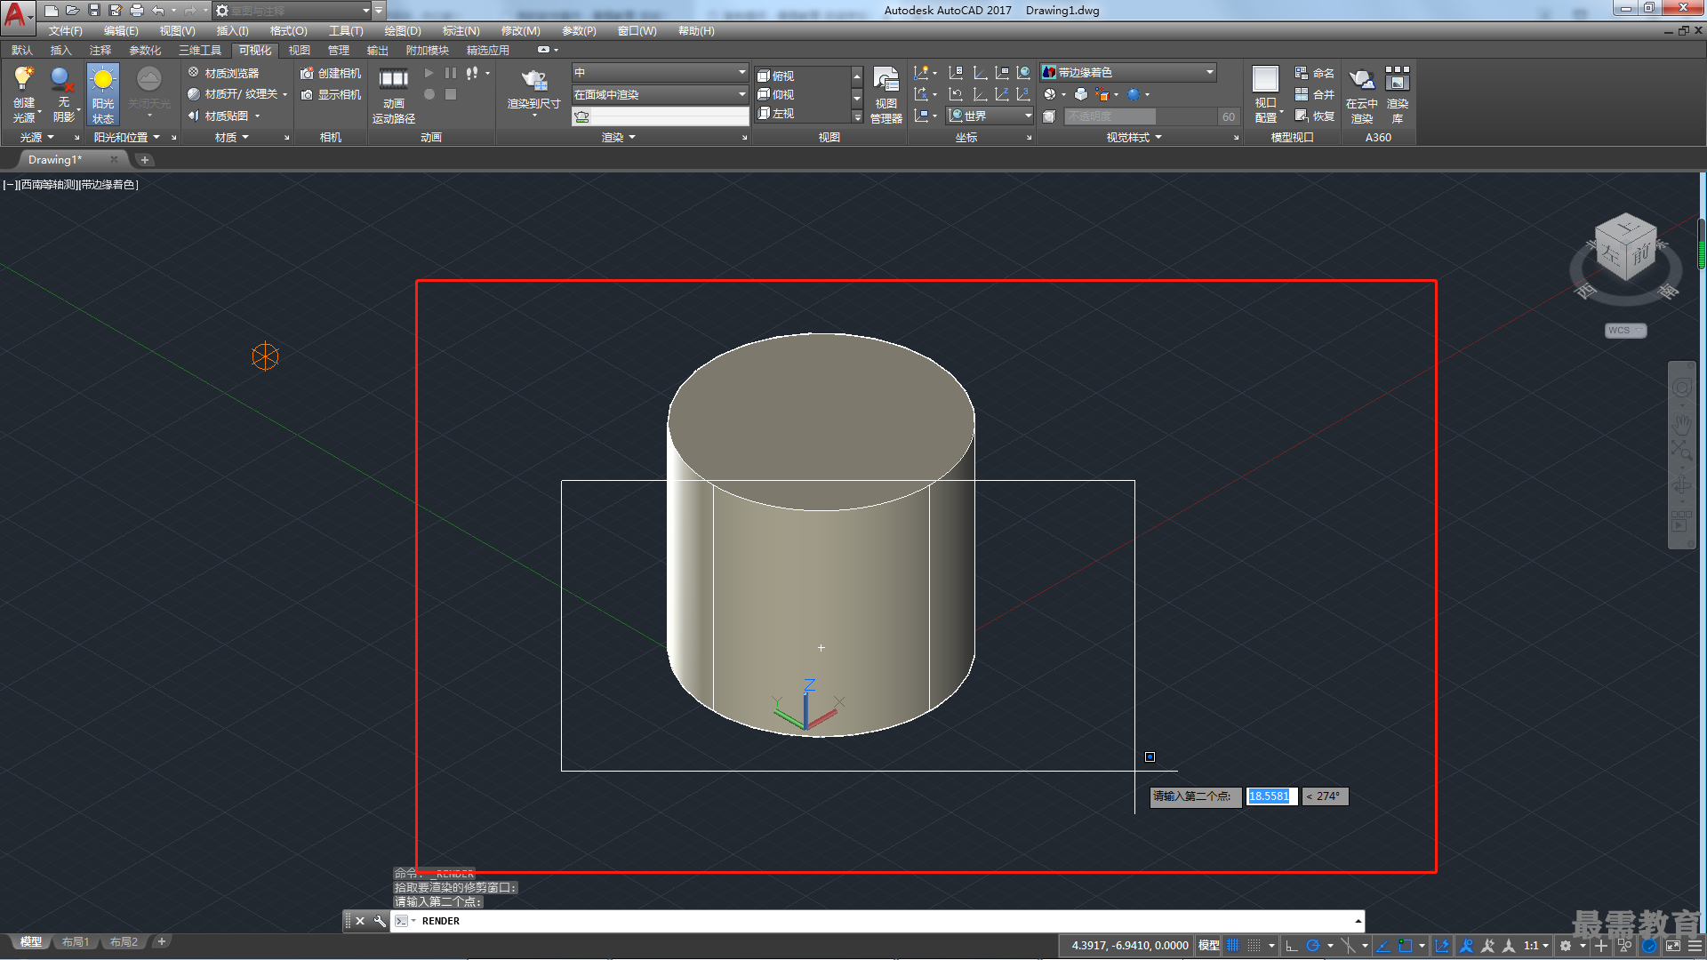Viewport: 1707px width, 960px height.
Task: Toggle polar tracking in status bar
Action: pos(1313,946)
